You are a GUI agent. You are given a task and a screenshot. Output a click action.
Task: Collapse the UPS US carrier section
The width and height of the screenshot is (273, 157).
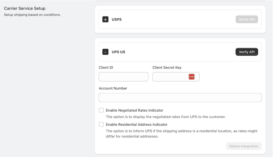[x=105, y=52]
